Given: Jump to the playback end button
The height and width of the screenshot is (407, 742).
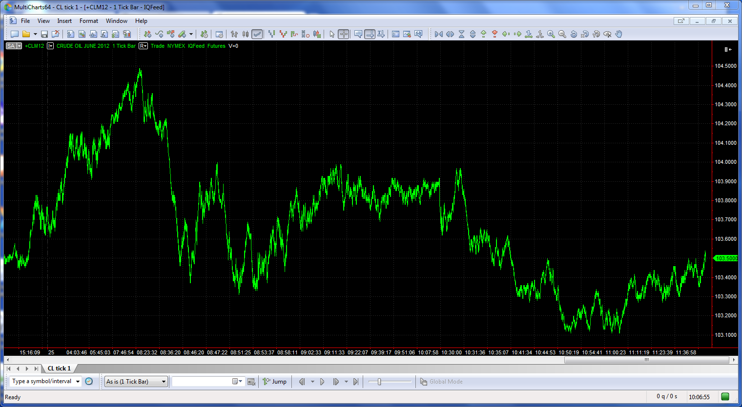Looking at the screenshot, I should (x=356, y=382).
